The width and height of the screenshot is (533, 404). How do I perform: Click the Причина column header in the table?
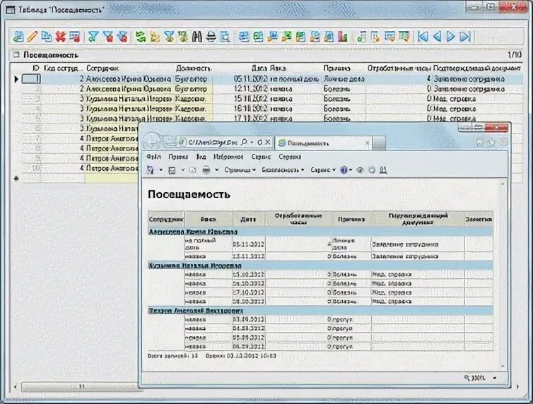337,69
